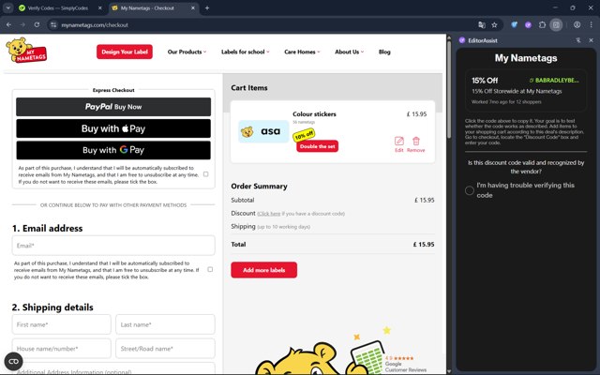The height and width of the screenshot is (375, 600).
Task: Pin the EditorAssist side panel
Action: click(x=578, y=40)
